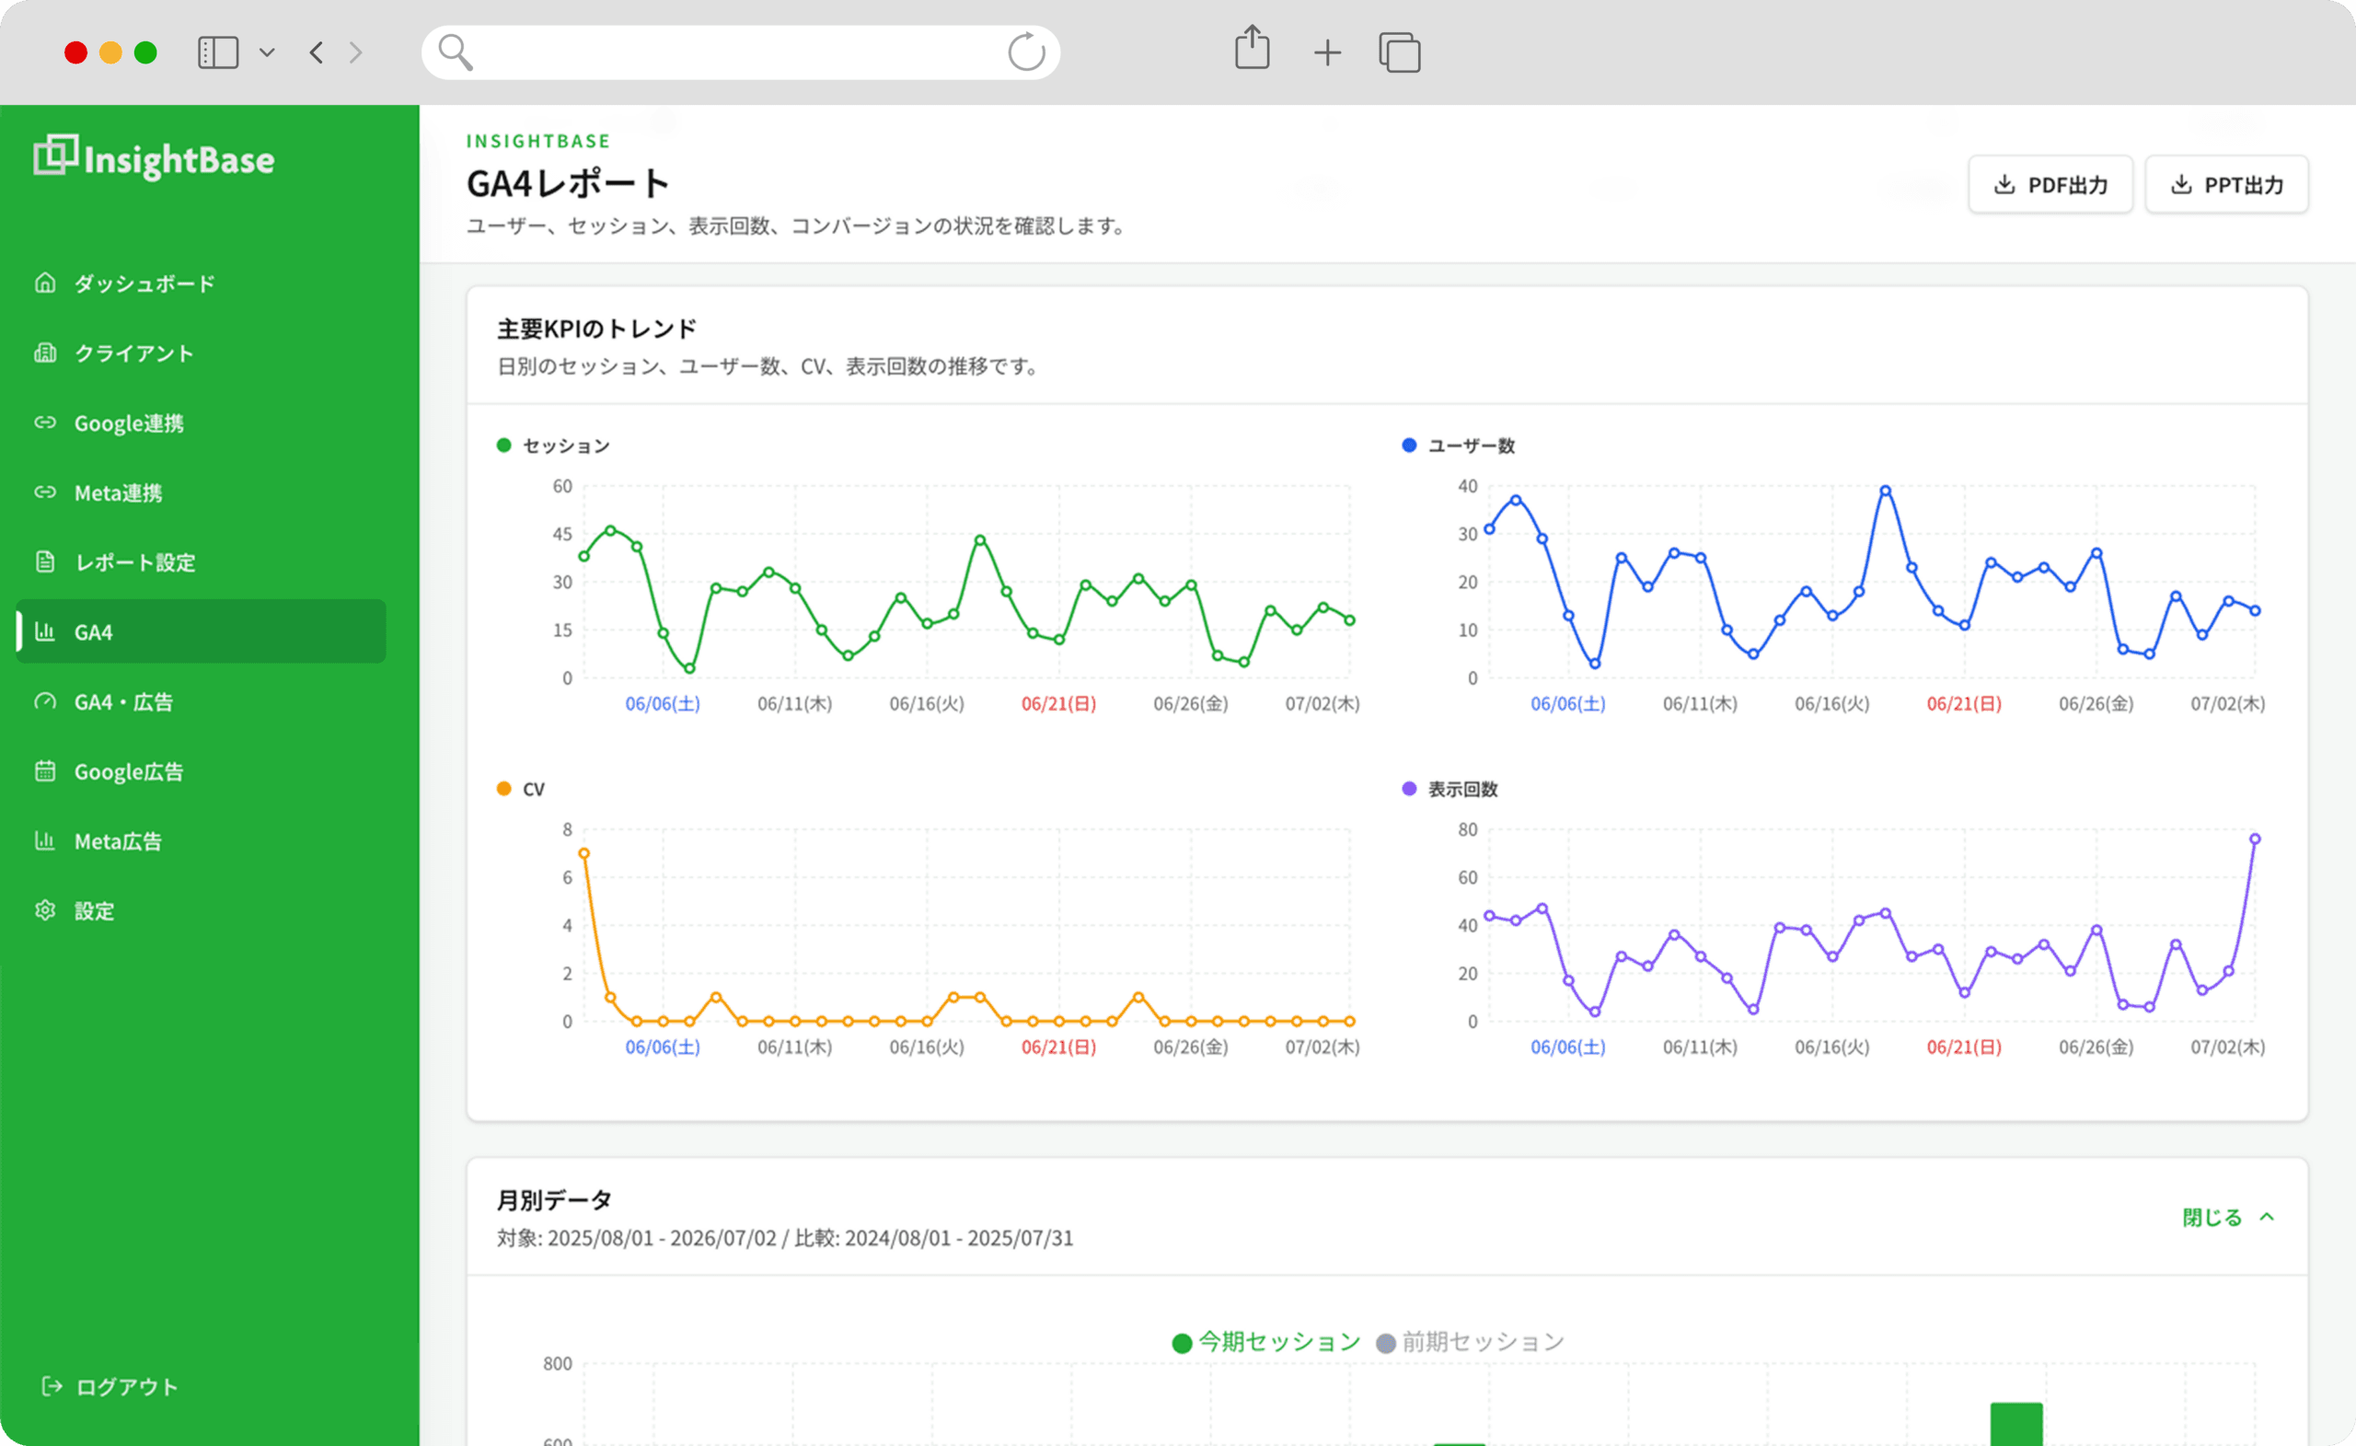Screen dimensions: 2356x1446
Task: Open the 設定 menu item
Action: coord(201,910)
